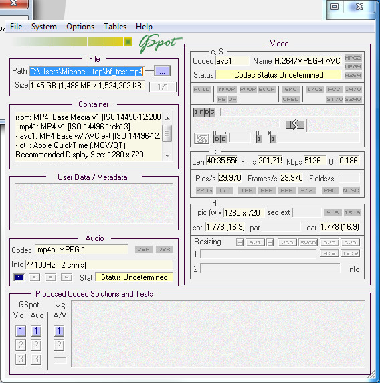This screenshot has width=380, height=383.
Task: Click Container list scroll down arrow
Action: coord(167,155)
